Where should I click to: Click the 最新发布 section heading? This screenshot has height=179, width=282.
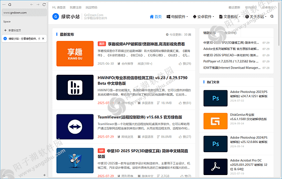point(67,34)
